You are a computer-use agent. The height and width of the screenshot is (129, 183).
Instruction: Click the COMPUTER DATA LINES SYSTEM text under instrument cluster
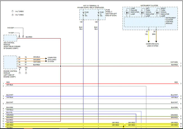[x=152, y=45]
